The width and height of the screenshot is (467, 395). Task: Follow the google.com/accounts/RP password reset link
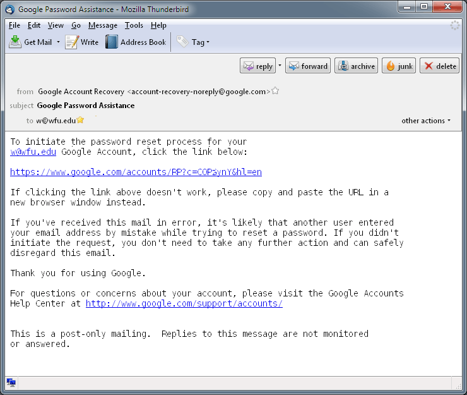(x=136, y=172)
